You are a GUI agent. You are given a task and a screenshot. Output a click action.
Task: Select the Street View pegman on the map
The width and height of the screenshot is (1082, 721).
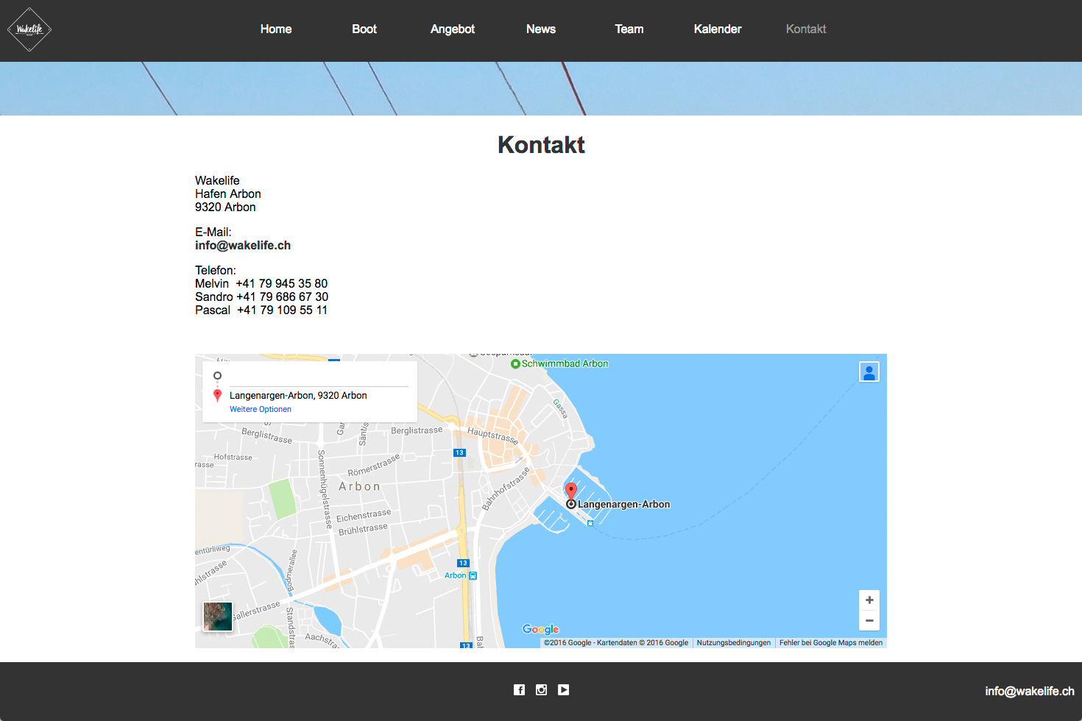coord(869,372)
